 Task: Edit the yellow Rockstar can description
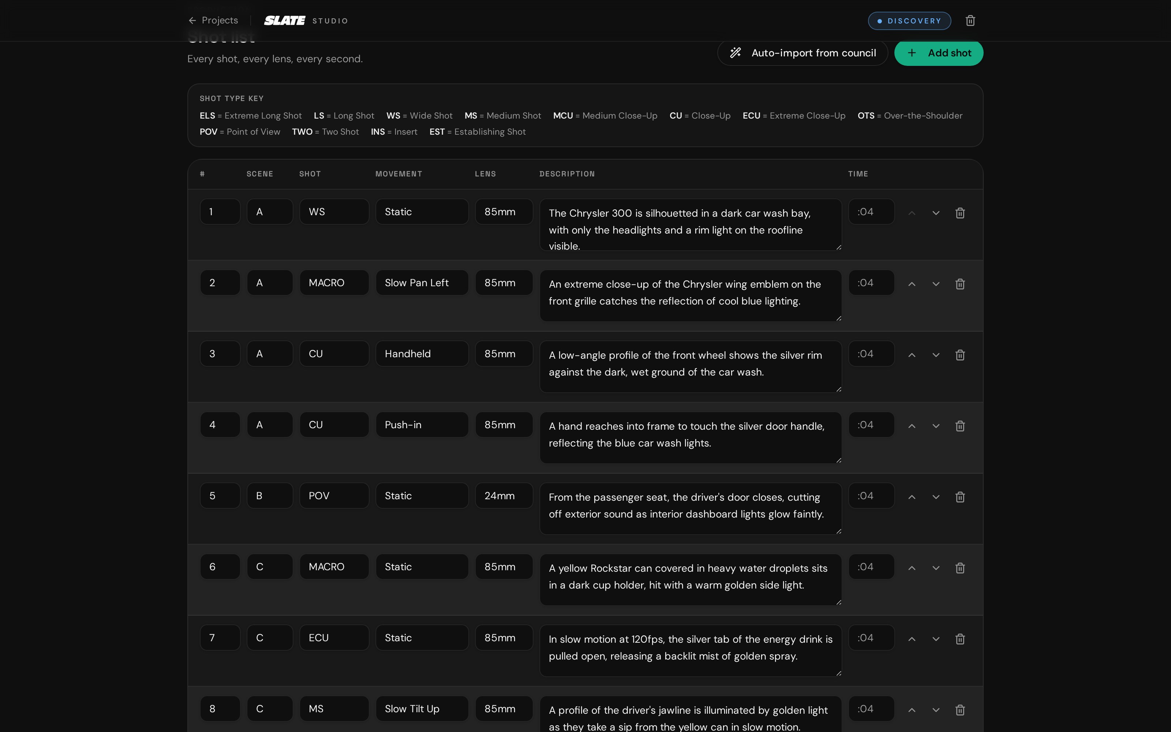point(691,580)
